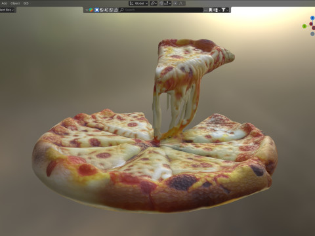The height and width of the screenshot is (236, 315).
Task: Open the Object menu
Action: pyautogui.click(x=15, y=3)
